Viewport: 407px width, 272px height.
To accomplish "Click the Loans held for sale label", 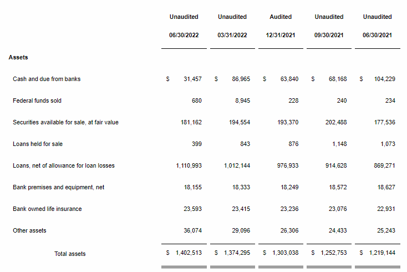I will [x=38, y=144].
